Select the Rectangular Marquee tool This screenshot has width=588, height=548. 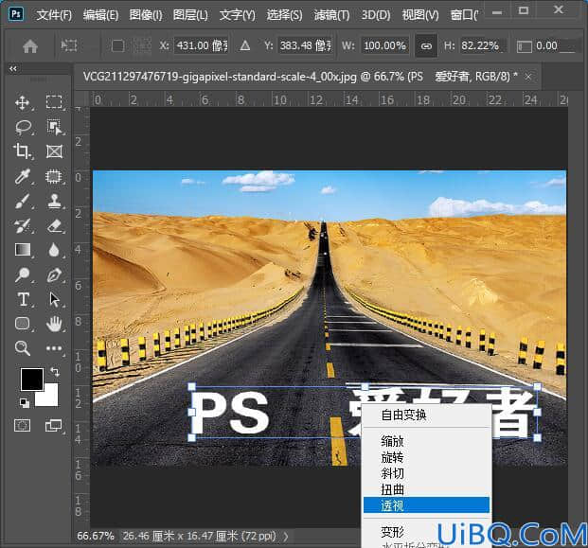54,102
